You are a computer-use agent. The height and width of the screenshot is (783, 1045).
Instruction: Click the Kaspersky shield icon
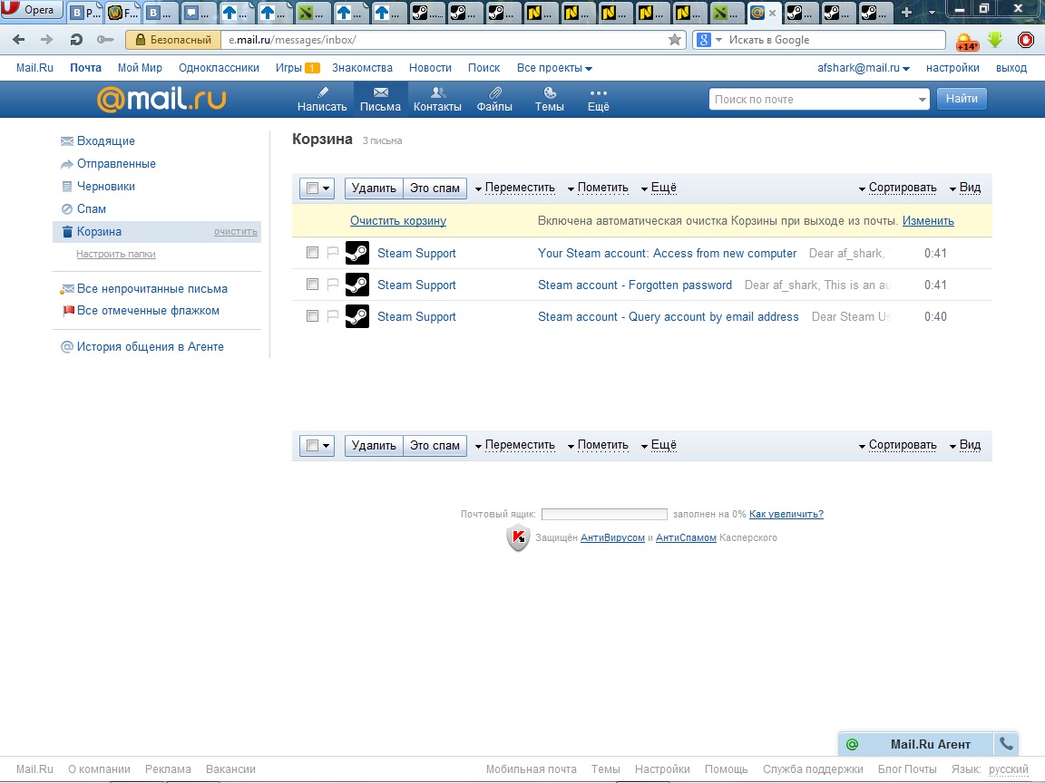tap(519, 538)
